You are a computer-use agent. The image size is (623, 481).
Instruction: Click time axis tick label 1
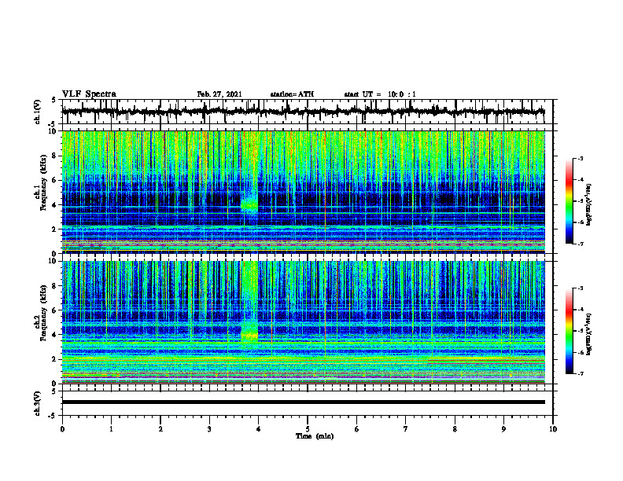tap(111, 429)
